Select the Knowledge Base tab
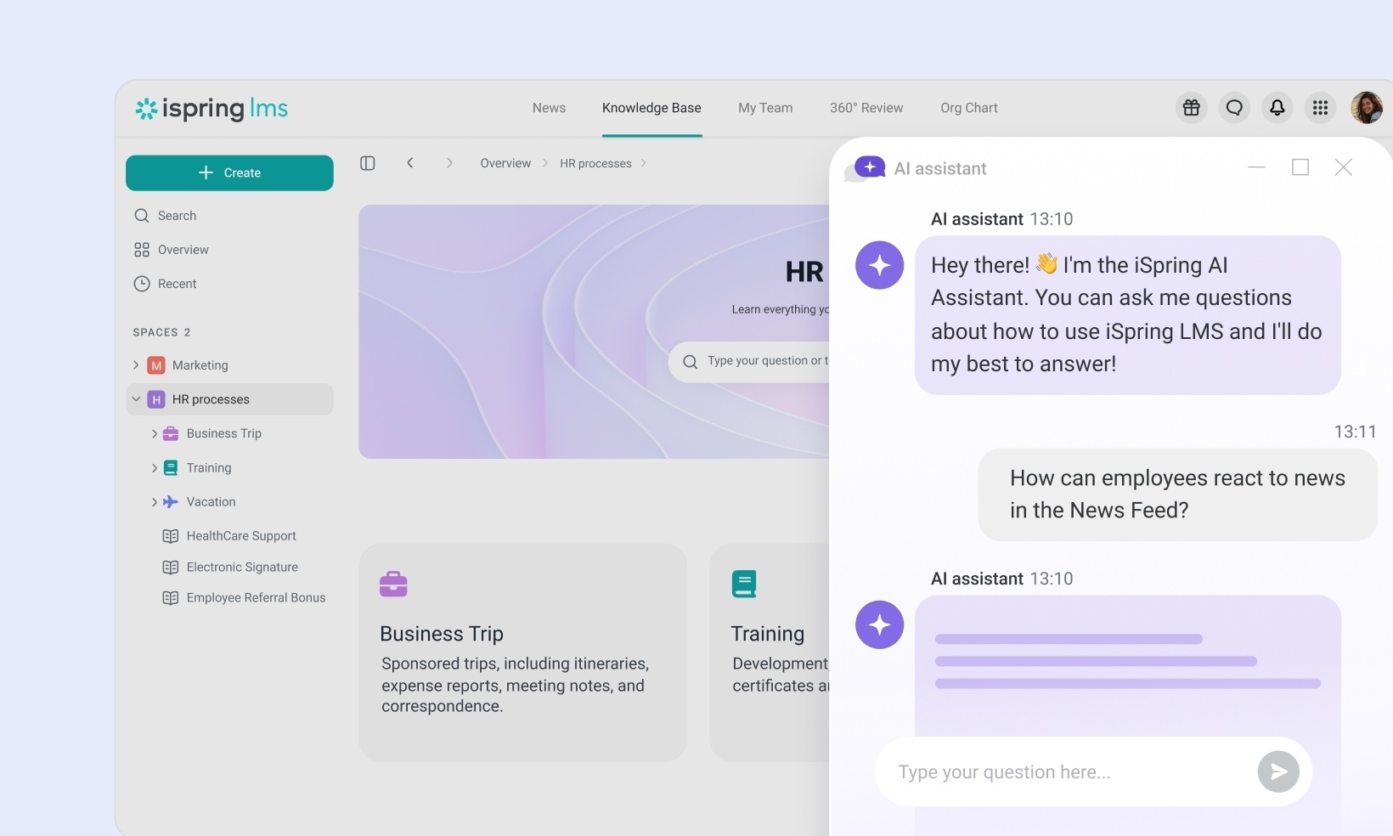Viewport: 1393px width, 836px height. (x=651, y=108)
